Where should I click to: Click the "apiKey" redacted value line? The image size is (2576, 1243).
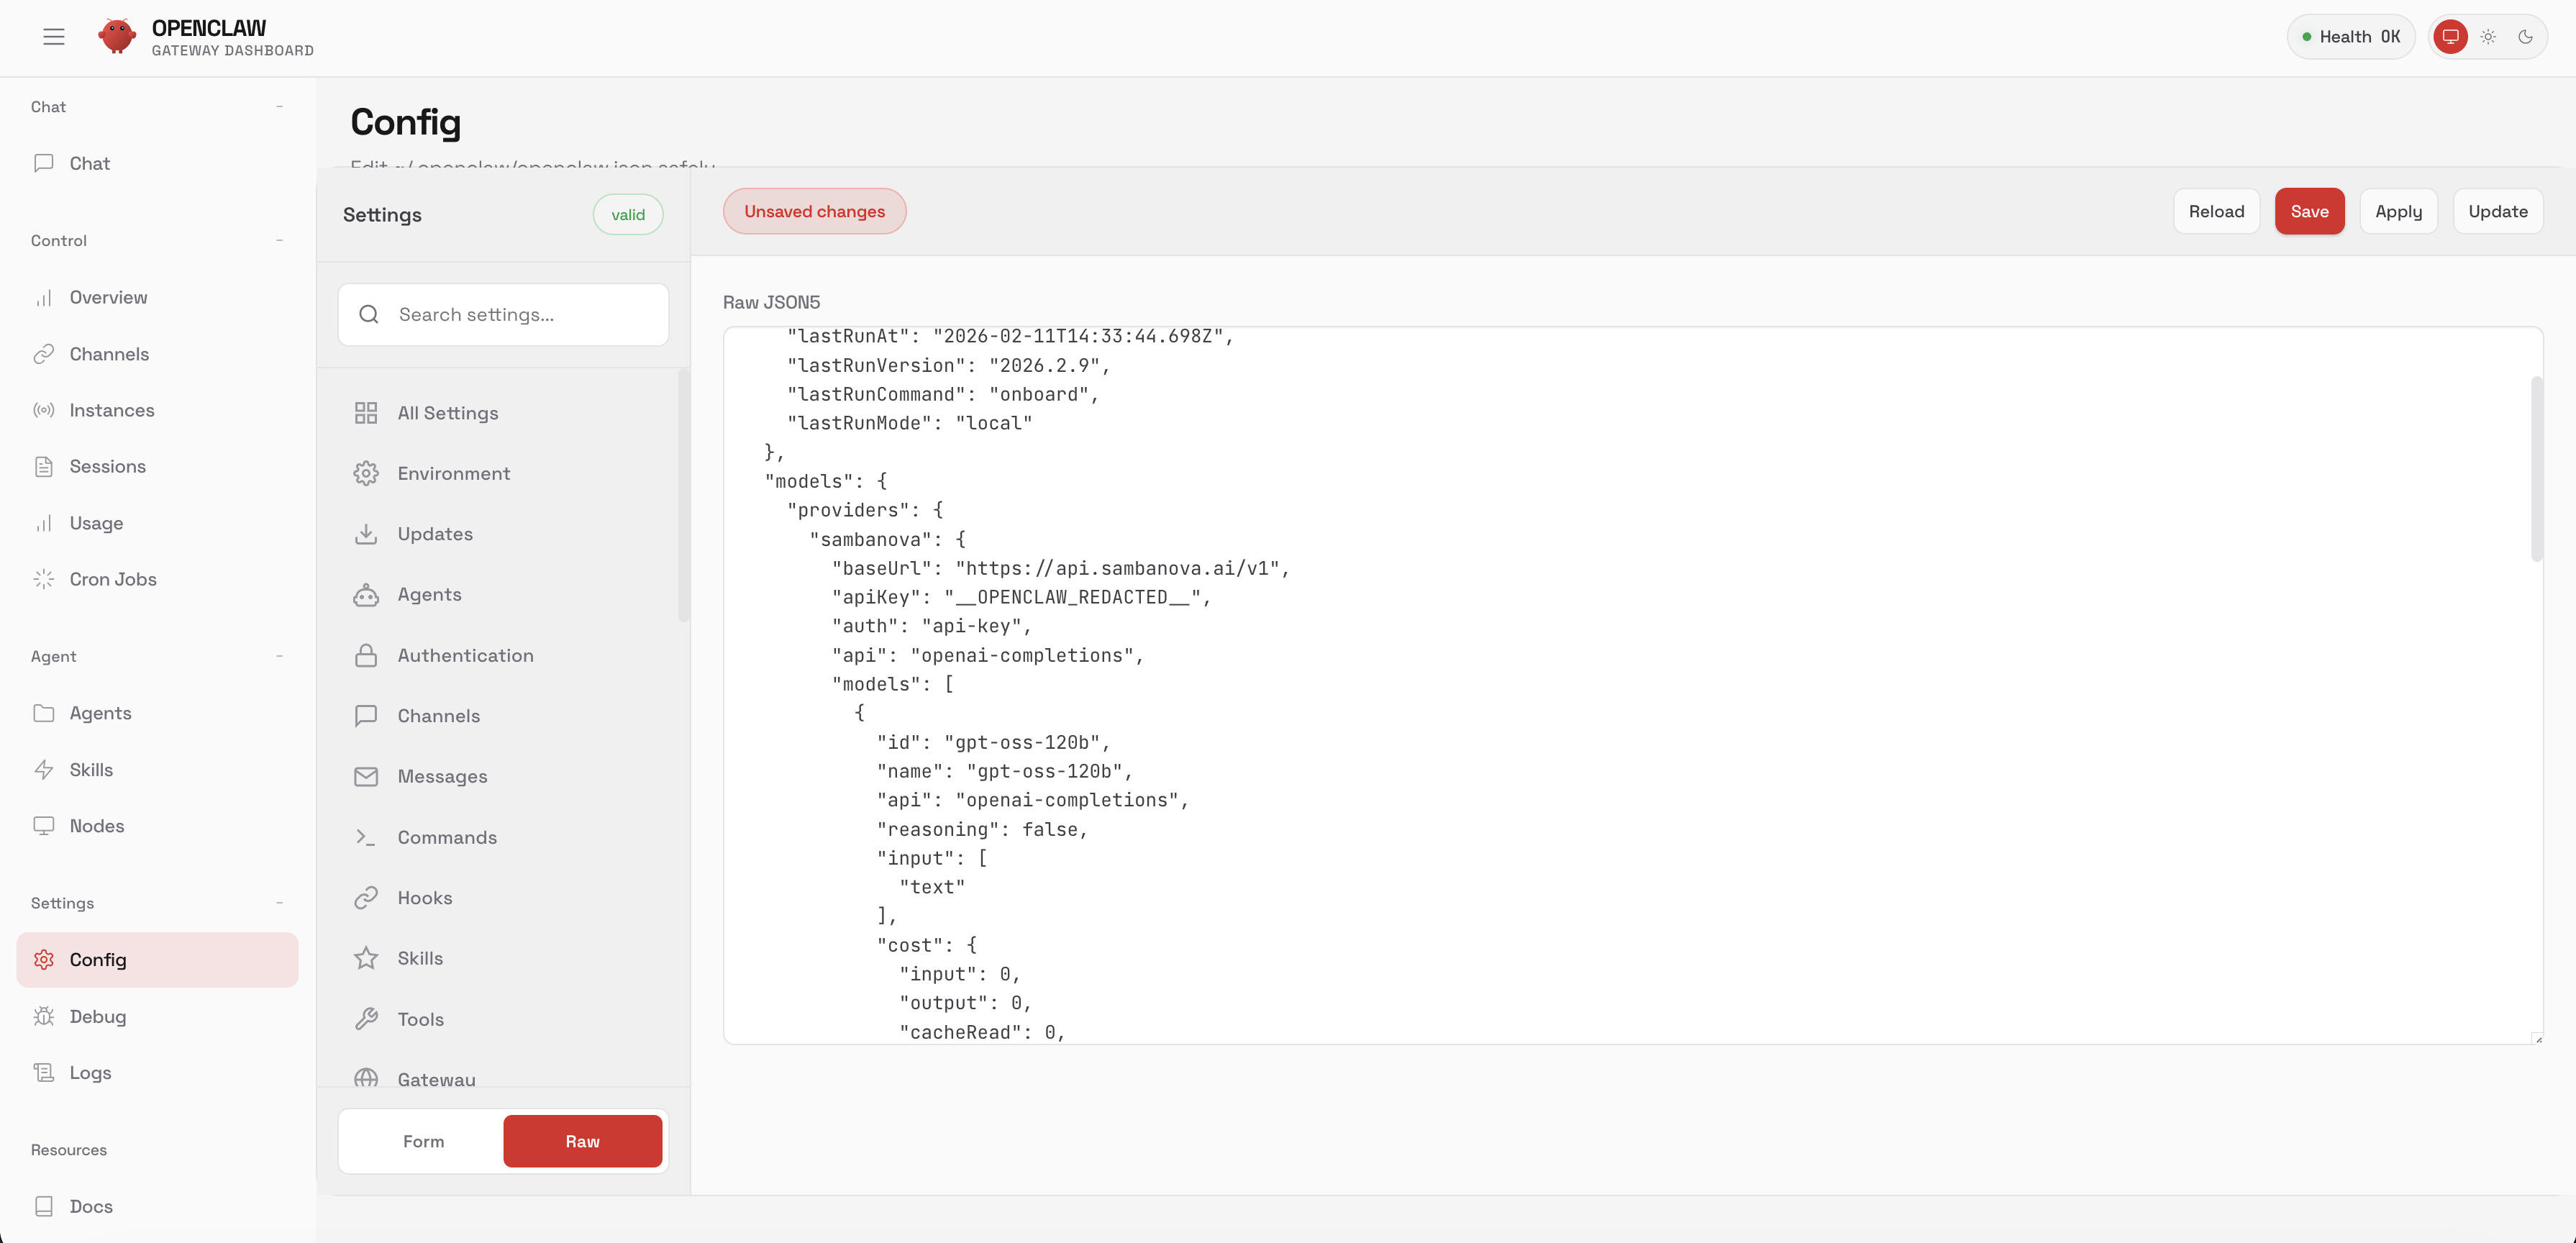pyautogui.click(x=1021, y=597)
